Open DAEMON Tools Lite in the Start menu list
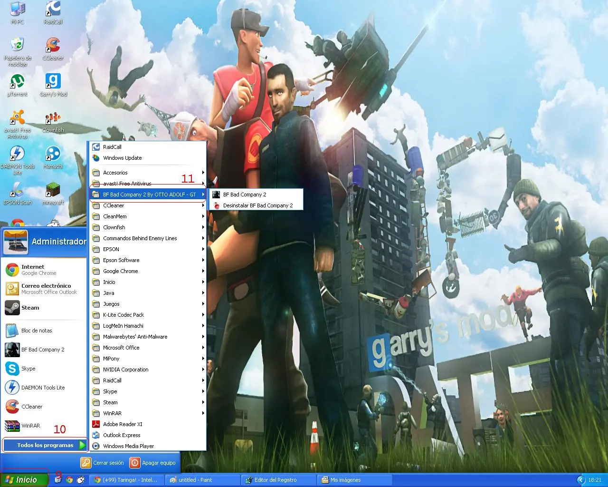The height and width of the screenshot is (487, 608). 44,388
